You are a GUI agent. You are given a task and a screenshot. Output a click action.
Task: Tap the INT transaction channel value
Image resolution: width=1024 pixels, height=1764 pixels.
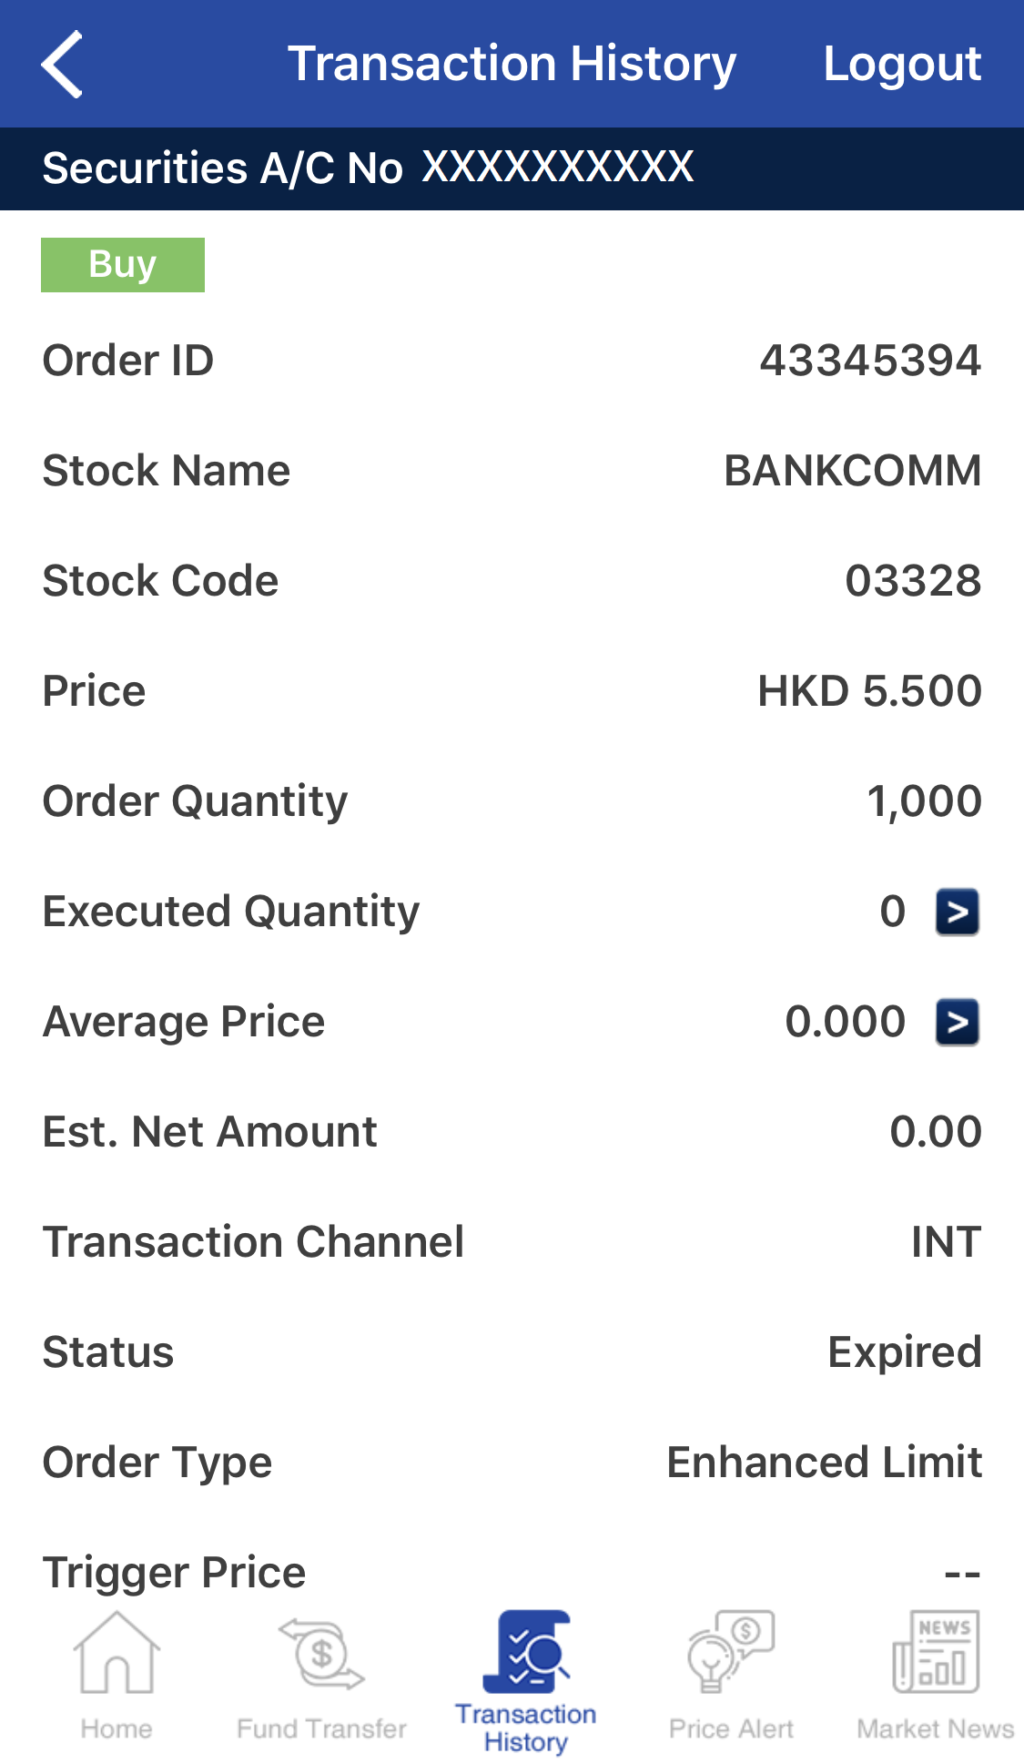pyautogui.click(x=946, y=1242)
